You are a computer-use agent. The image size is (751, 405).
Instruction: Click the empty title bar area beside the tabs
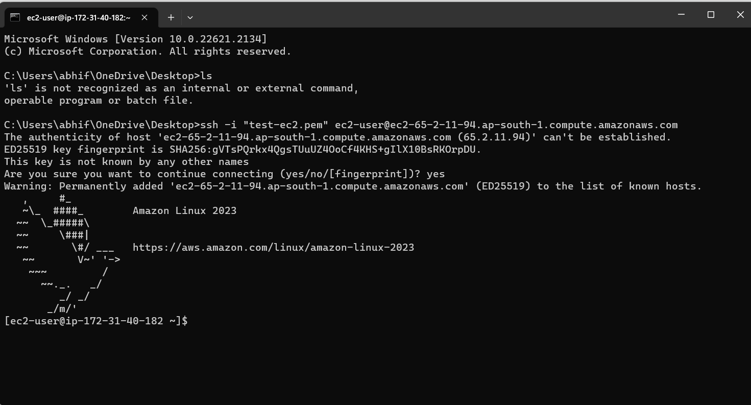429,15
